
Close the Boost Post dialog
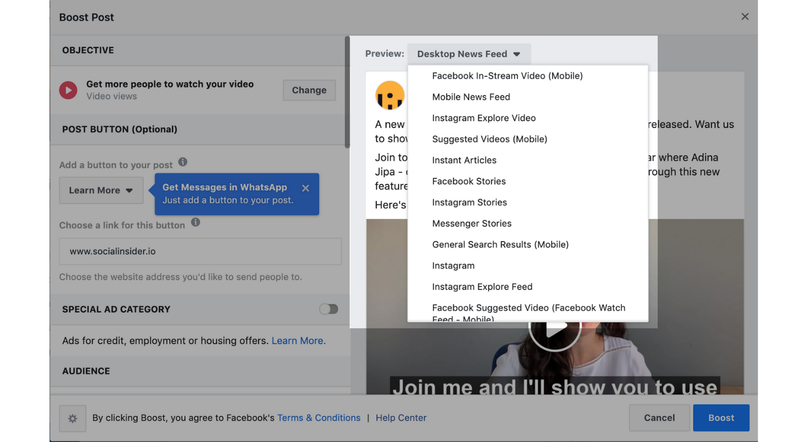[745, 17]
